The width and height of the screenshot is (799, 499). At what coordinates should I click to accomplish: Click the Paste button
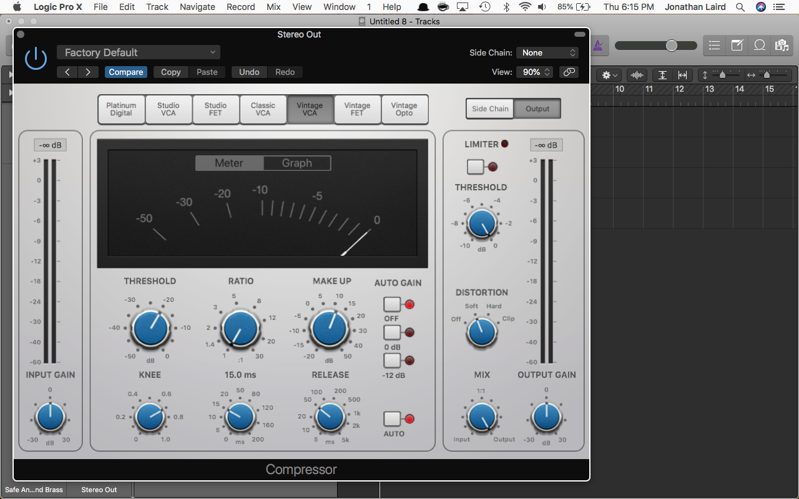[207, 72]
